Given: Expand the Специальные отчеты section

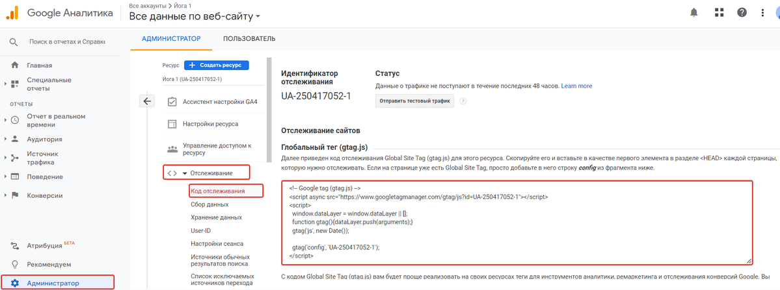Looking at the screenshot, I should [5, 84].
